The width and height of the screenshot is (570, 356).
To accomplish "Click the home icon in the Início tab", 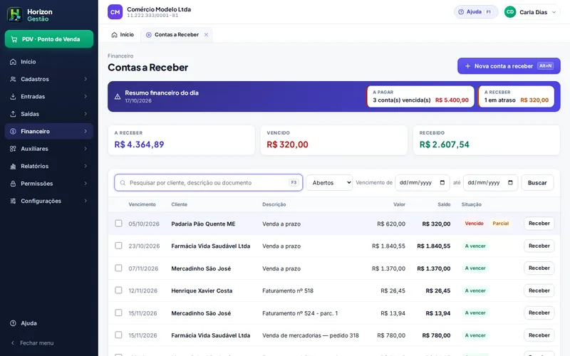I will [114, 35].
